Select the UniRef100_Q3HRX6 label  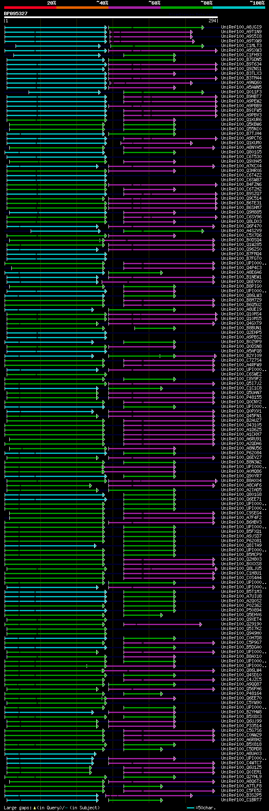tap(241, 171)
